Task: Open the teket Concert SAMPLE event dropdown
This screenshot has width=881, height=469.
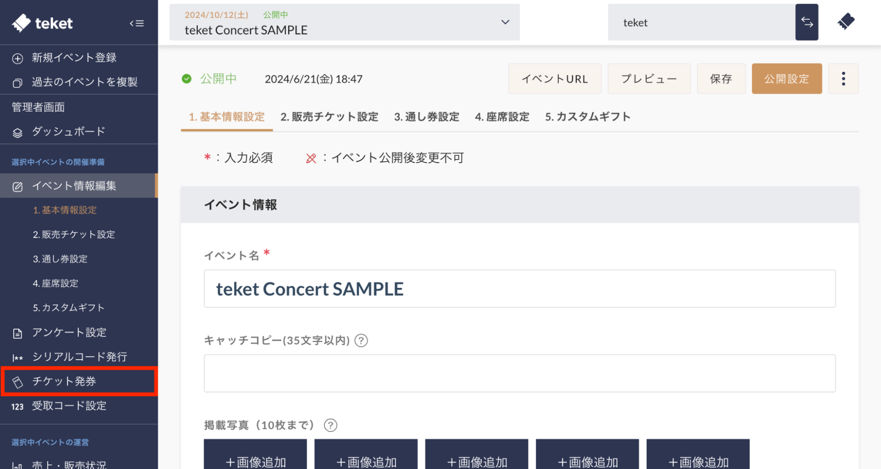Action: click(344, 22)
